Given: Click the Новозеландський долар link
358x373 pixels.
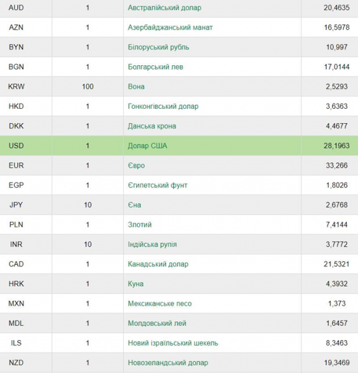Looking at the screenshot, I should (168, 363).
